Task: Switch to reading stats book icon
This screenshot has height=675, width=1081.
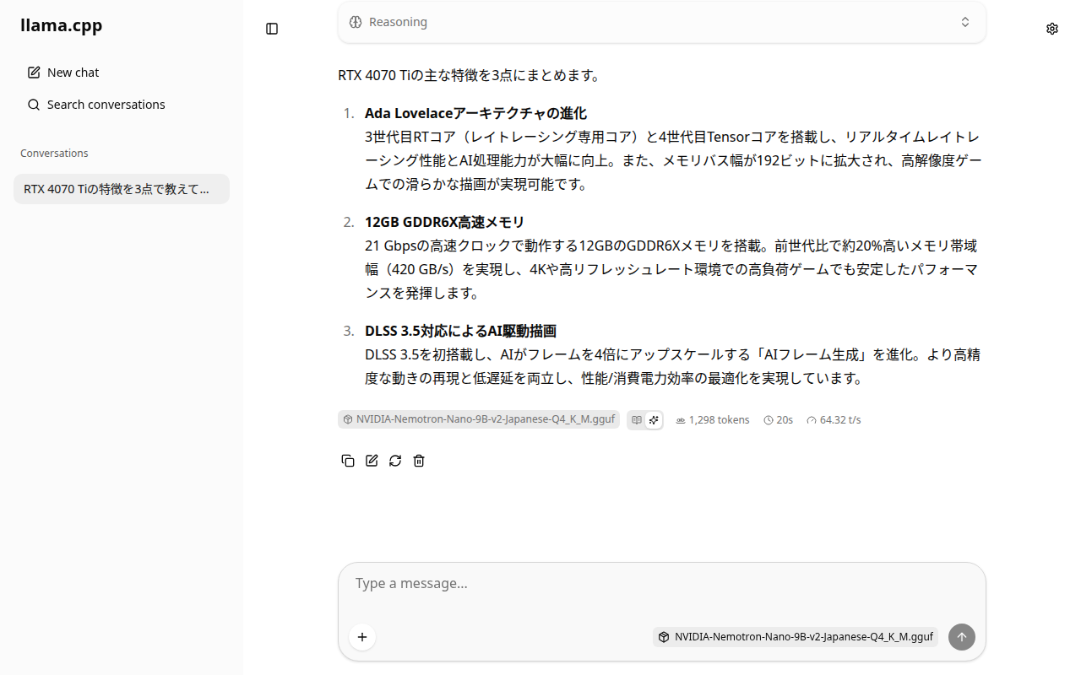Action: (637, 419)
